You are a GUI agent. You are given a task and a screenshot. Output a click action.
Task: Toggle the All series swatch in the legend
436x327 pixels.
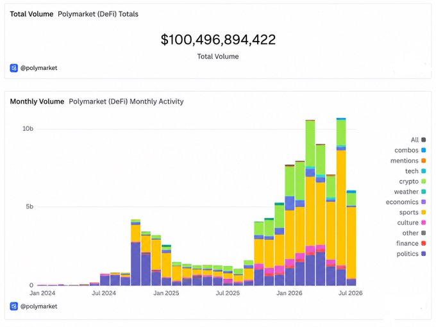click(423, 140)
